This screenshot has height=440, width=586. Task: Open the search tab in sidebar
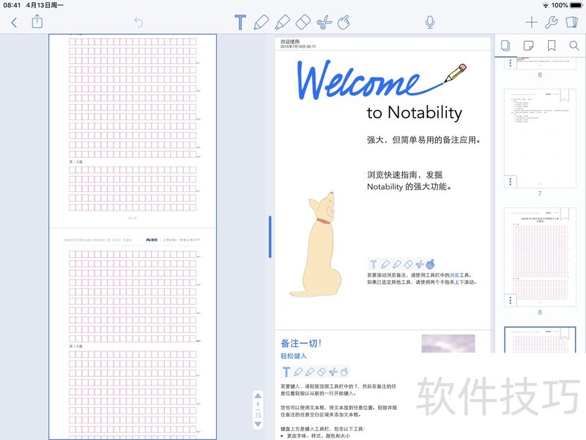(574, 45)
